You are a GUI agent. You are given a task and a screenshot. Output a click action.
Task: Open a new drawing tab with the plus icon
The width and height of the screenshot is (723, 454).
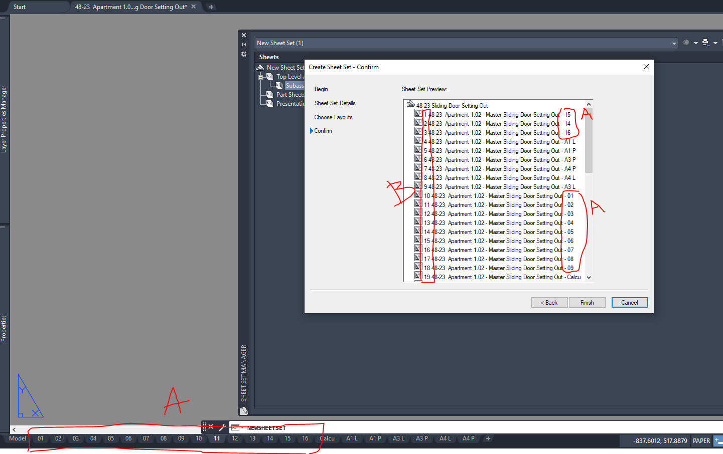(x=210, y=7)
